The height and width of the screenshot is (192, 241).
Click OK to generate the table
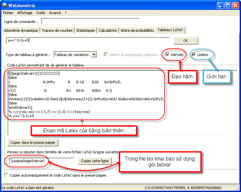[186, 41]
